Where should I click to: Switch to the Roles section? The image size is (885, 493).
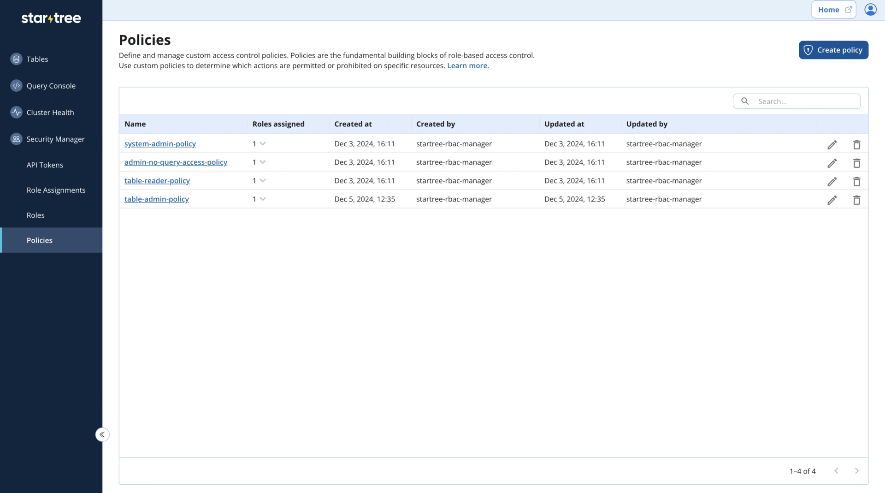tap(35, 215)
